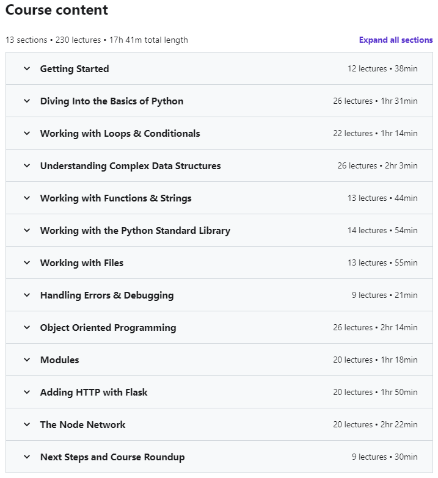Image resolution: width=438 pixels, height=478 pixels.
Task: Click the Working with Files chevron icon
Action: [27, 263]
